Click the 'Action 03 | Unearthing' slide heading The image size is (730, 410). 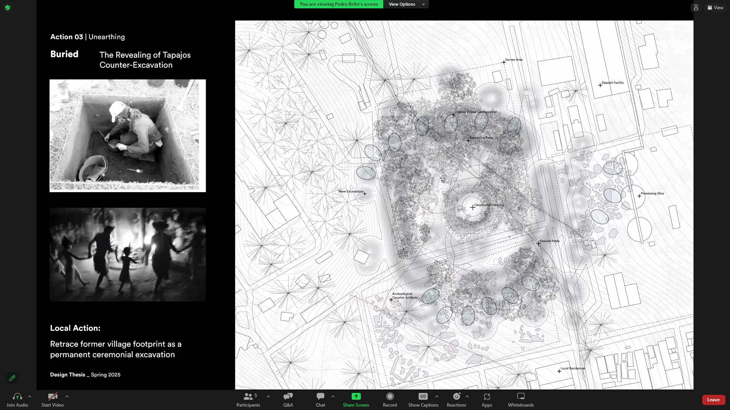[x=87, y=37]
